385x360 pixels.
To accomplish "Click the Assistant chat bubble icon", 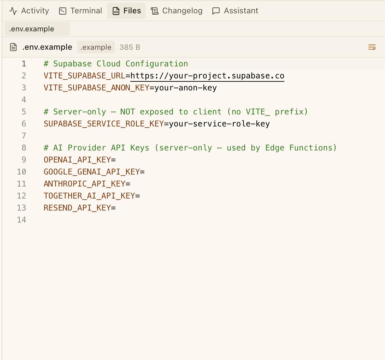I will pos(216,11).
